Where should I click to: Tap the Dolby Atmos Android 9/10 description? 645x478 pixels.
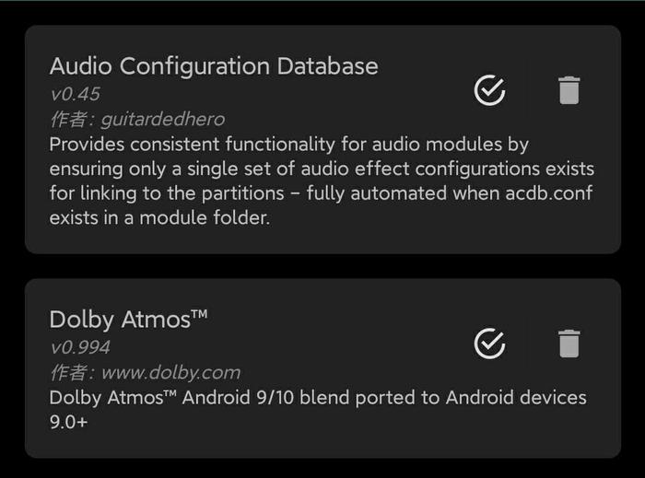(318, 410)
